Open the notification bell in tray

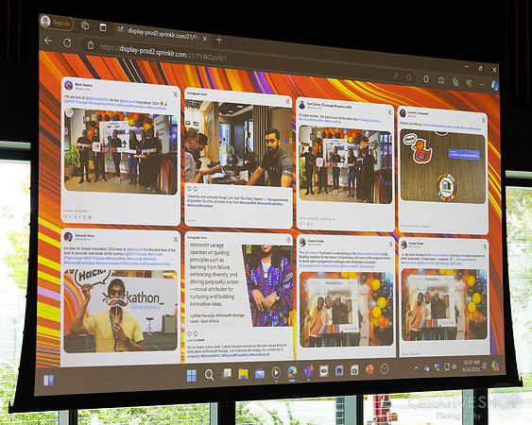point(485,365)
